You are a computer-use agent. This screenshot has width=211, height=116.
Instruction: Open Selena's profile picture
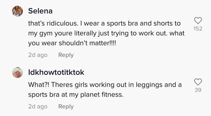tap(17, 11)
